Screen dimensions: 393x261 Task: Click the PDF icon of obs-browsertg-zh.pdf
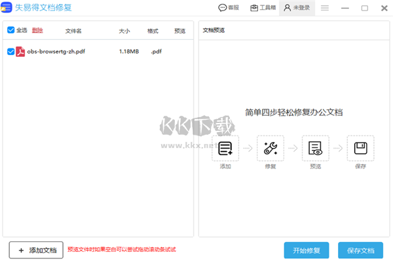click(x=20, y=52)
